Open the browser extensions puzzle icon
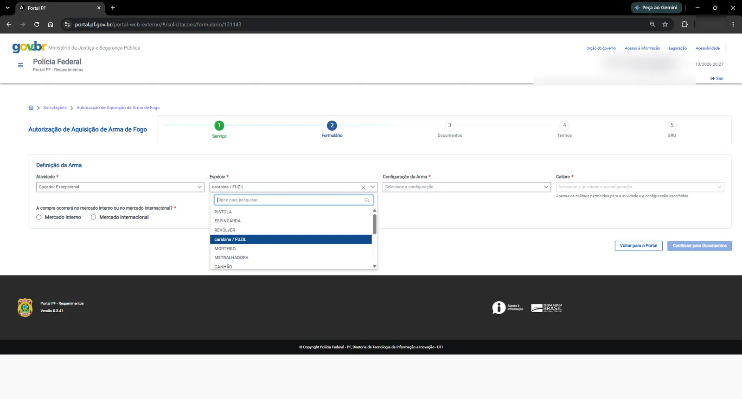 (684, 24)
